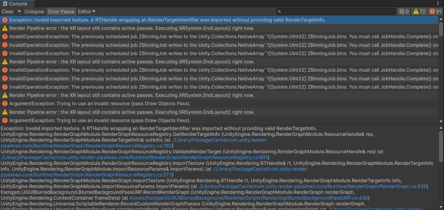Switch to the Console tab
Viewport: 444px width, 210px height.
(17, 4)
